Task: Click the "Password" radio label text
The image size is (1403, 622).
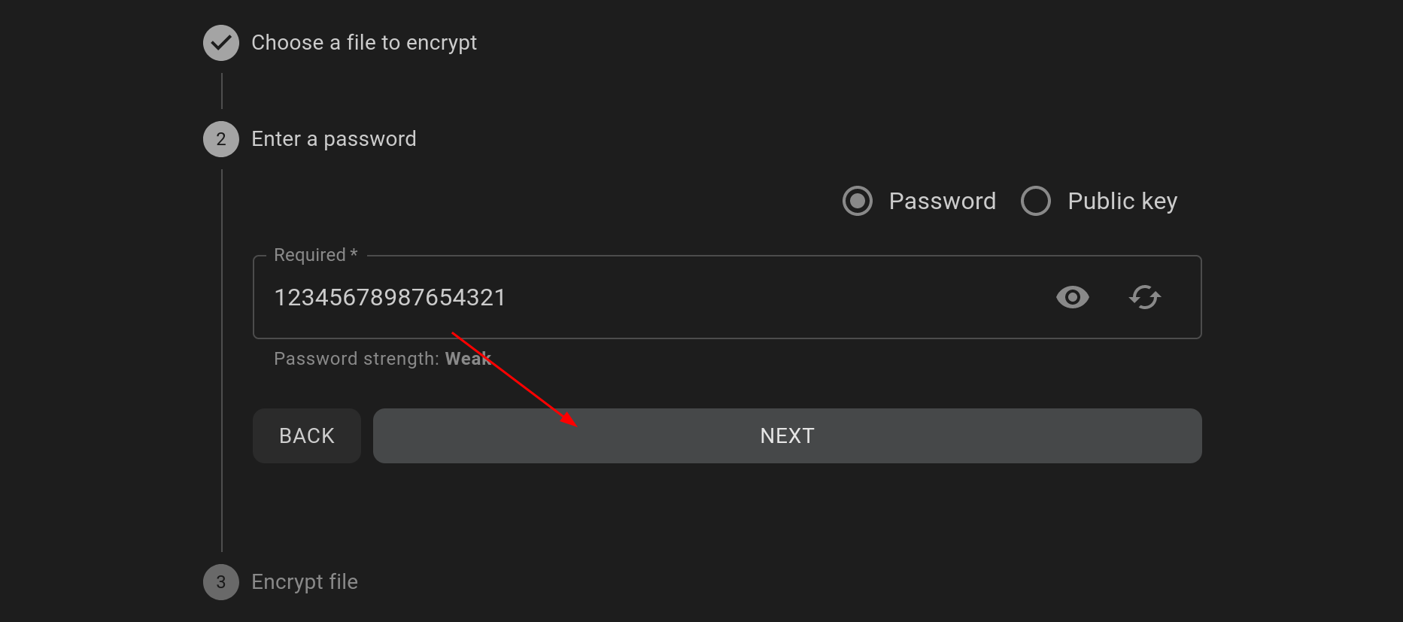Action: pyautogui.click(x=942, y=201)
